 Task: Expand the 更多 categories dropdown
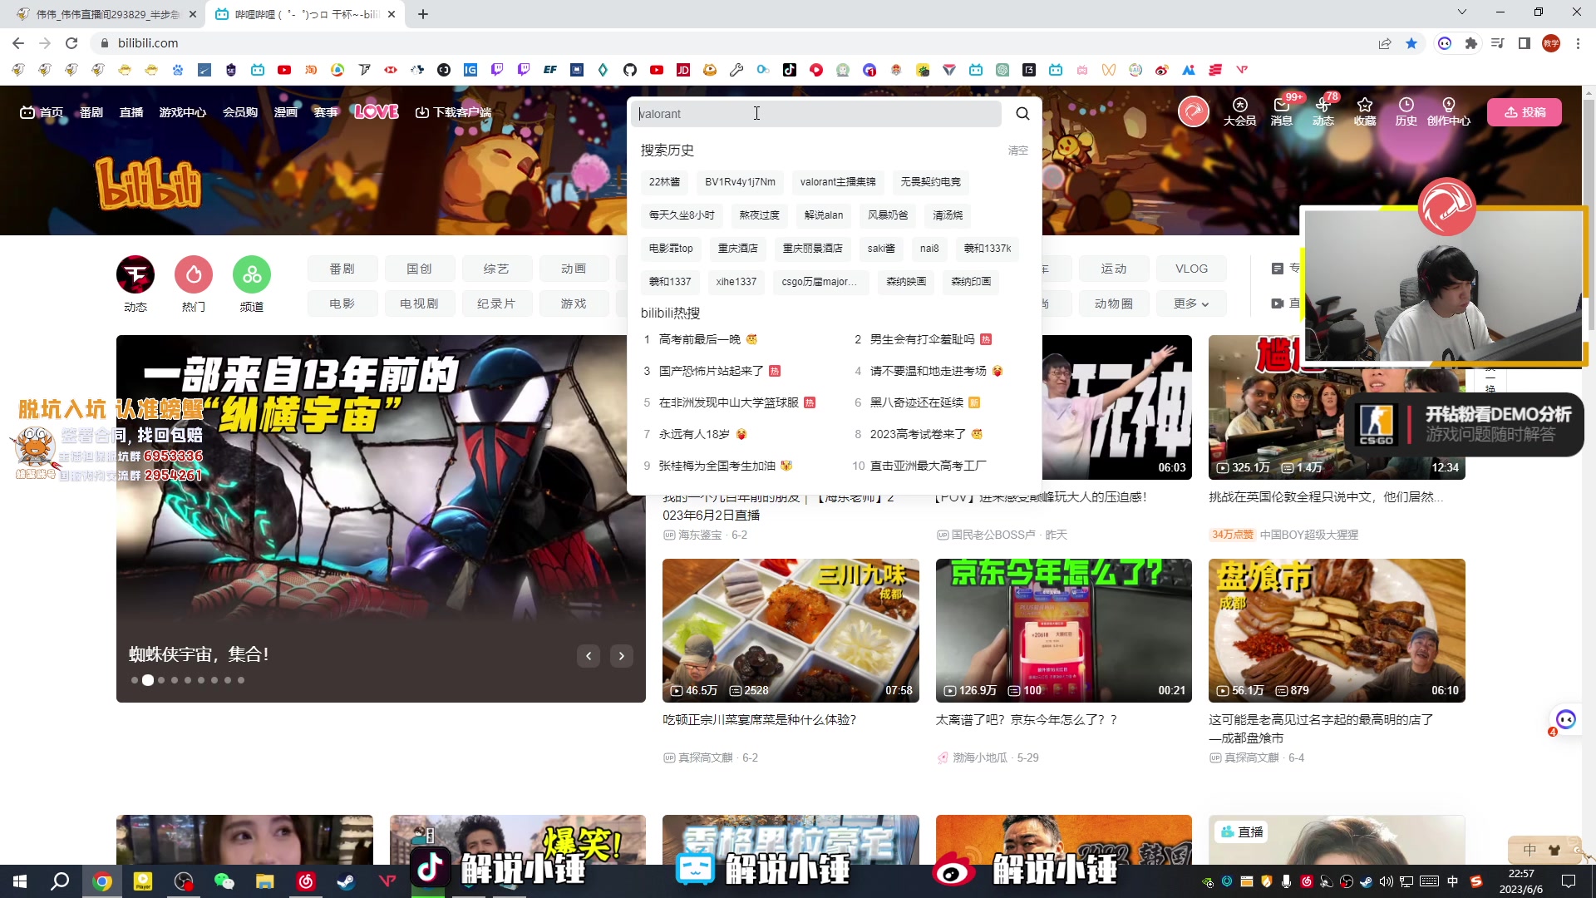click(1191, 303)
